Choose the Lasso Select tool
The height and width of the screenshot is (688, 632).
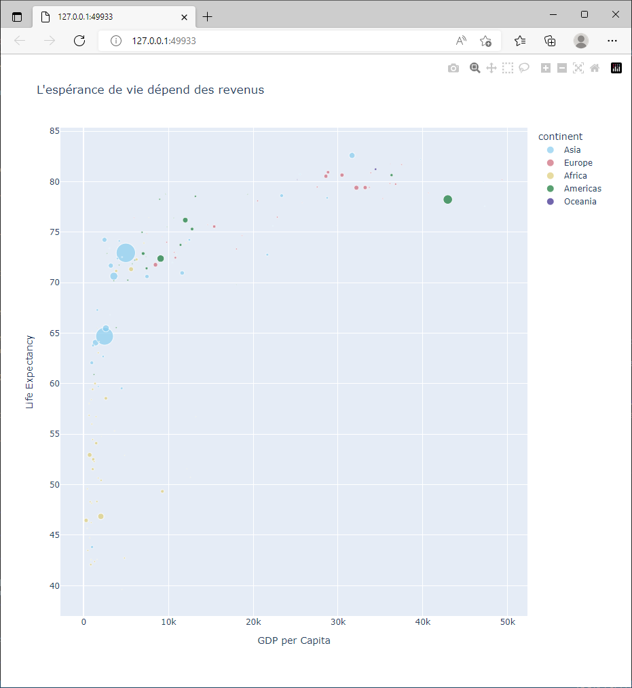point(524,68)
